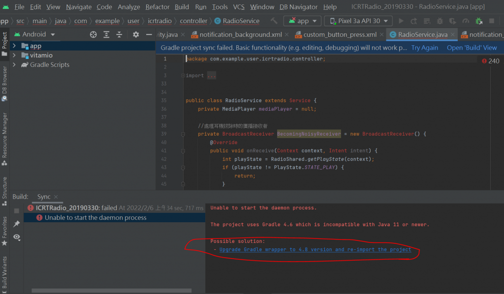Open the Project tool window strip

tap(4, 44)
